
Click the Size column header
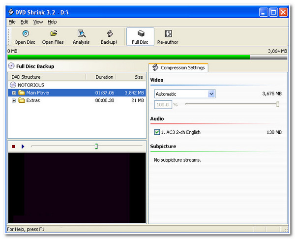point(131,77)
